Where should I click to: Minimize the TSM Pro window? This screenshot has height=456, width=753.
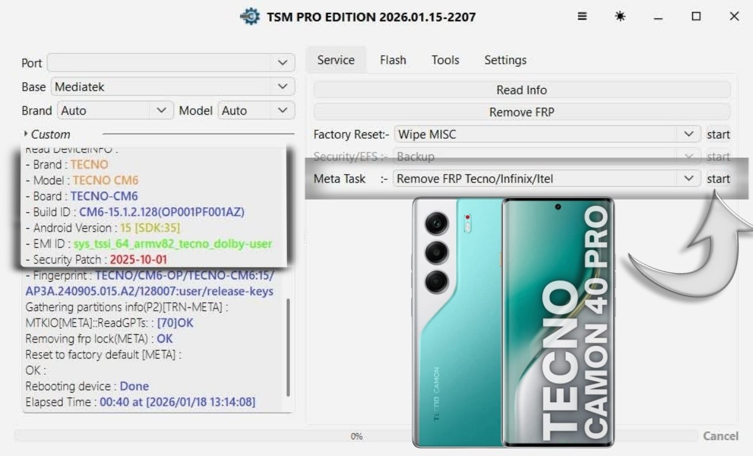[658, 17]
